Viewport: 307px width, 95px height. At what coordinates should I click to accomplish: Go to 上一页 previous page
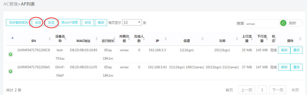pyautogui.click(x=247, y=90)
